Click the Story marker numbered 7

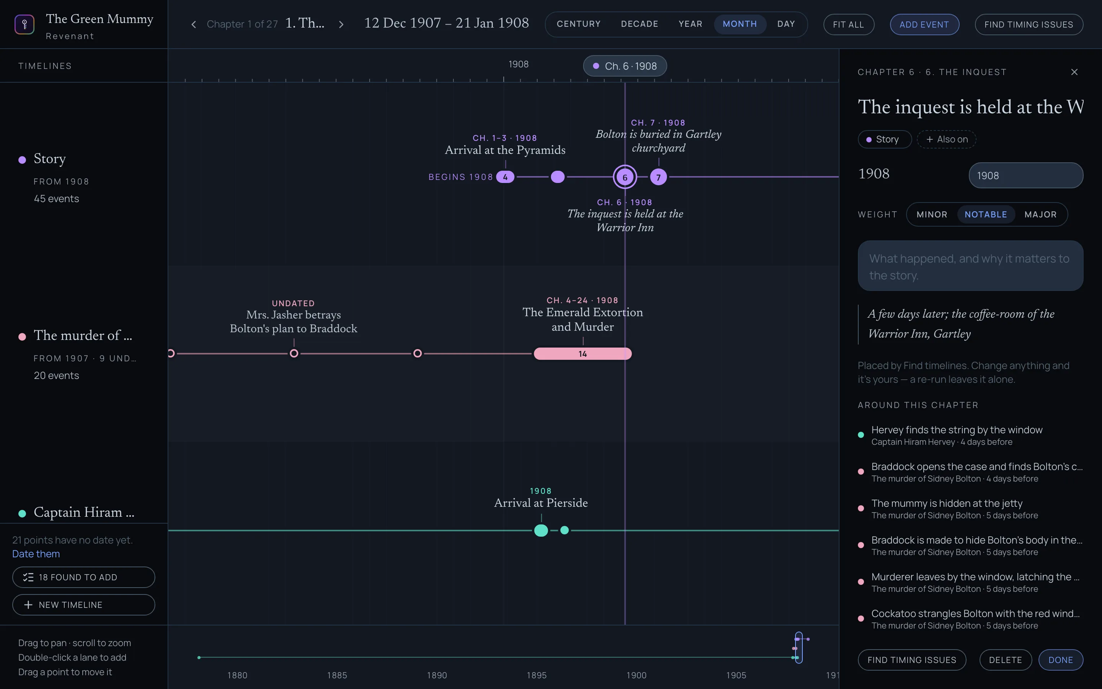click(658, 177)
